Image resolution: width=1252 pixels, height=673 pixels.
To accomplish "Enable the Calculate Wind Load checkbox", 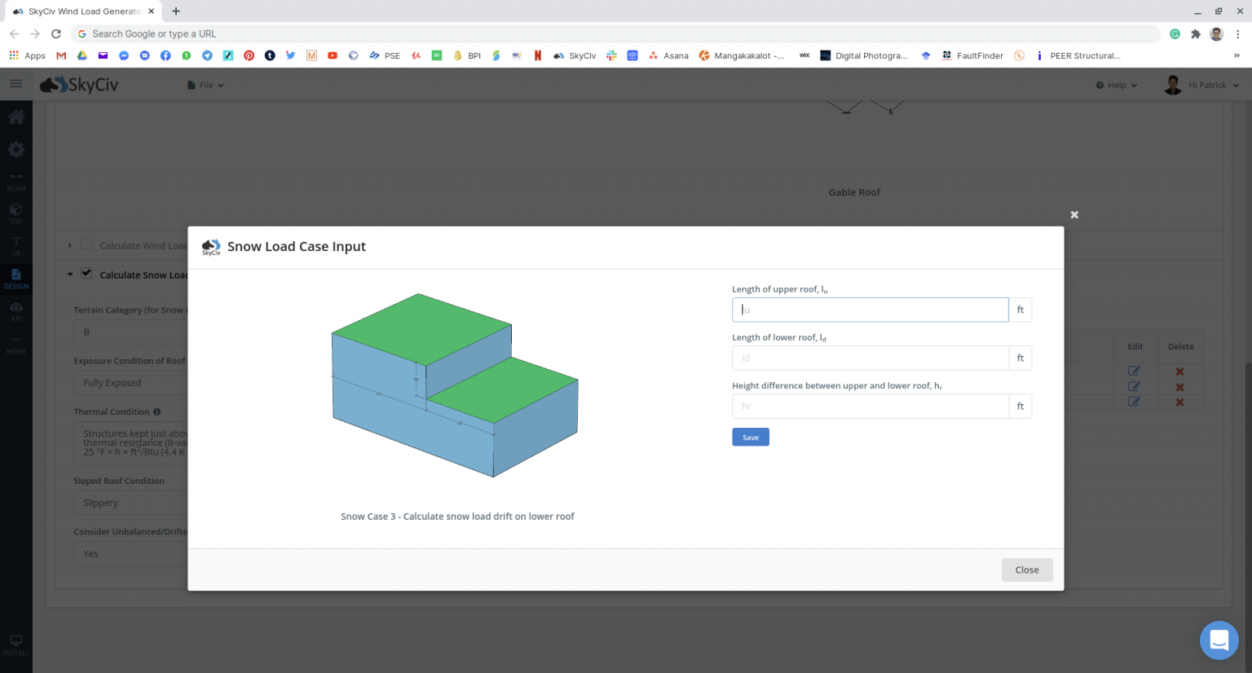I will tap(86, 244).
